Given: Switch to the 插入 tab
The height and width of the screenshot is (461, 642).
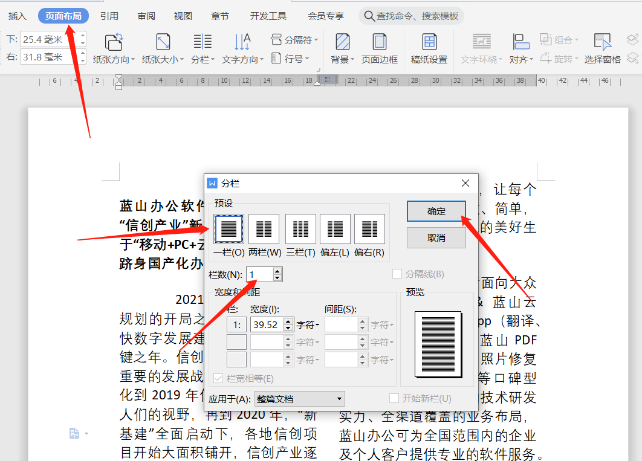Looking at the screenshot, I should tap(17, 16).
